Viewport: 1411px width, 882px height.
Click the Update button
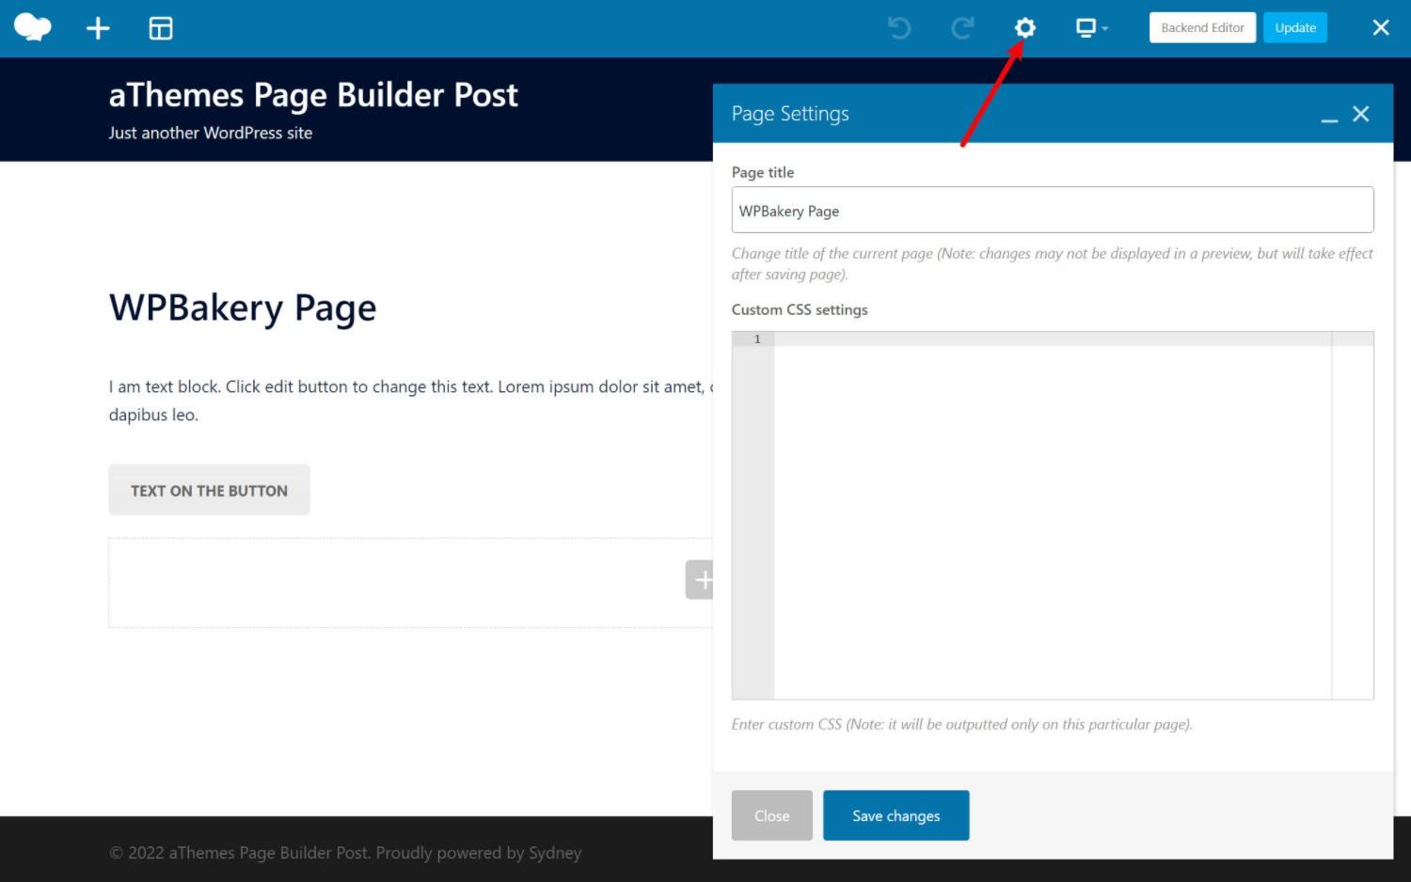(x=1295, y=27)
